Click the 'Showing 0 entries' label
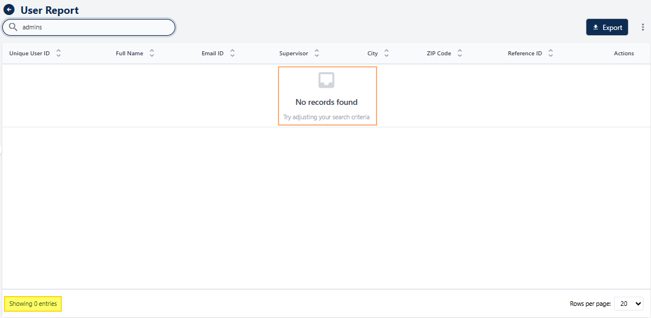The width and height of the screenshot is (651, 318). point(33,304)
